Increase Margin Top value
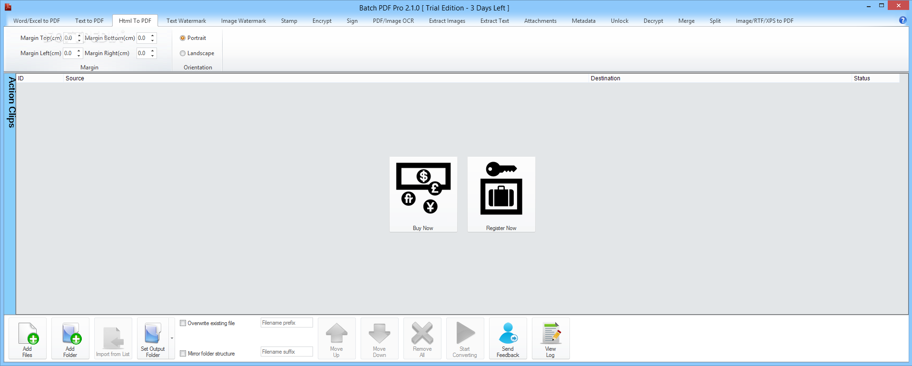This screenshot has width=912, height=366. pos(79,36)
